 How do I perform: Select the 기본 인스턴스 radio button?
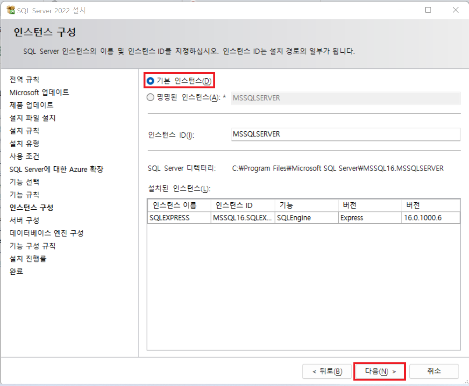coord(151,81)
